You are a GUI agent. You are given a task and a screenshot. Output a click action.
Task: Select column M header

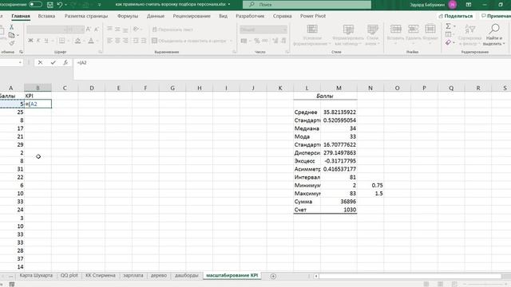point(339,88)
